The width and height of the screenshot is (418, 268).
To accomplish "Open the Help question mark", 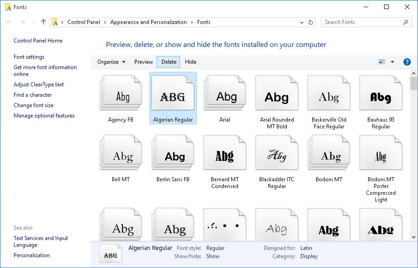I will tap(407, 61).
